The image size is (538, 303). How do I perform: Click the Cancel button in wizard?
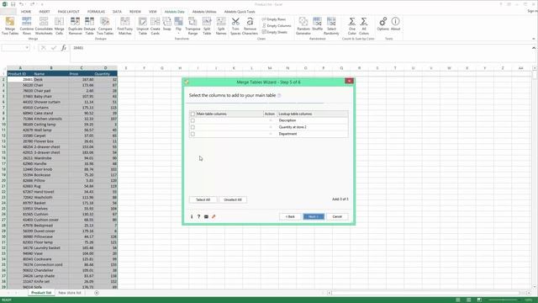(x=337, y=217)
